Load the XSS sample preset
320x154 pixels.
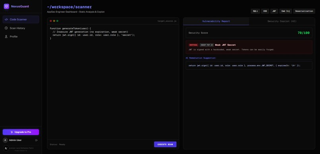coord(265,11)
